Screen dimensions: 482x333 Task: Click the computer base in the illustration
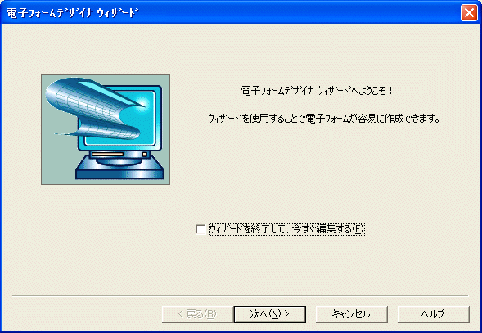click(x=119, y=171)
